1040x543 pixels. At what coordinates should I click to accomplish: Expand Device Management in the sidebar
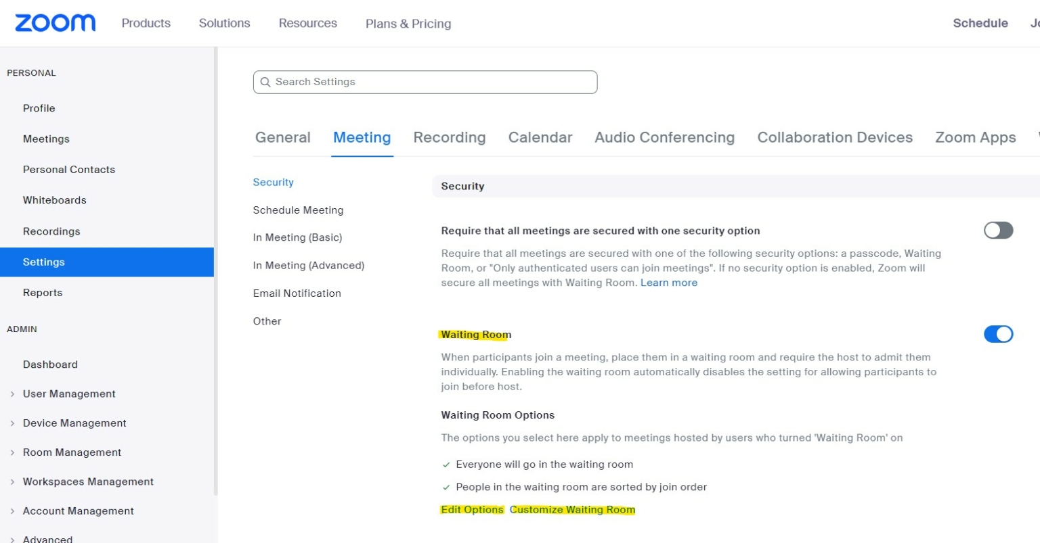point(74,423)
